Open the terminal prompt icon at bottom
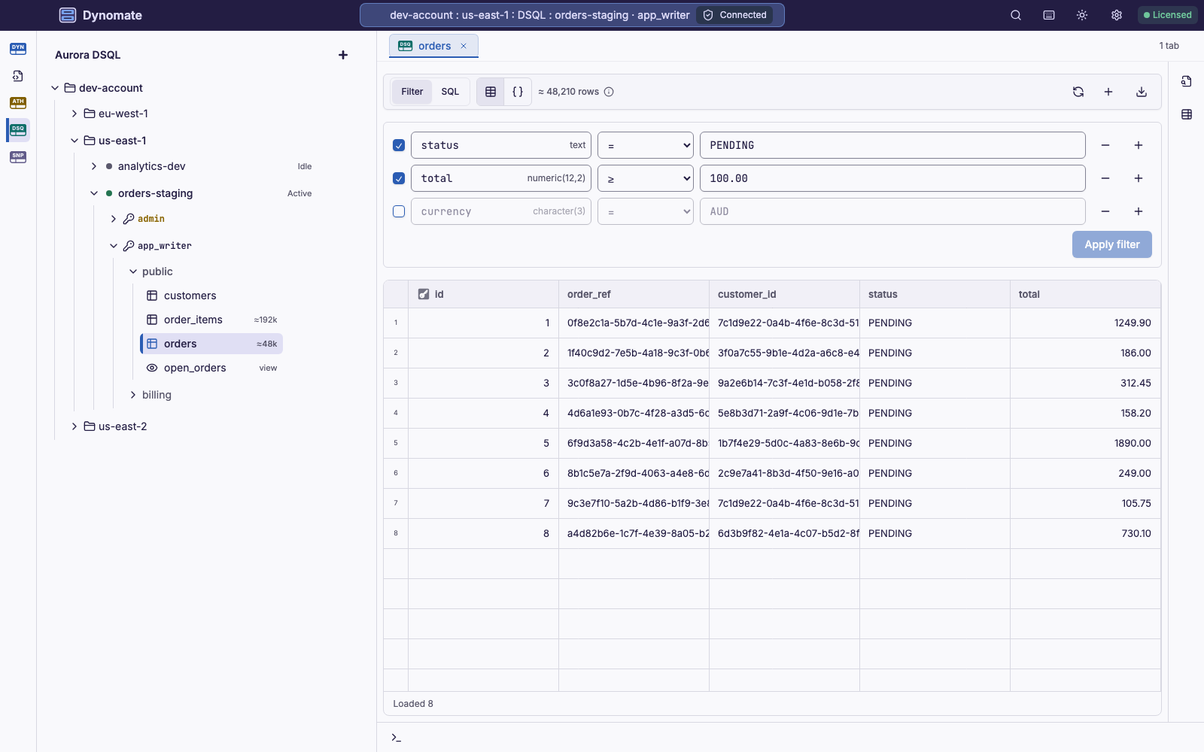1204x752 pixels. [396, 738]
